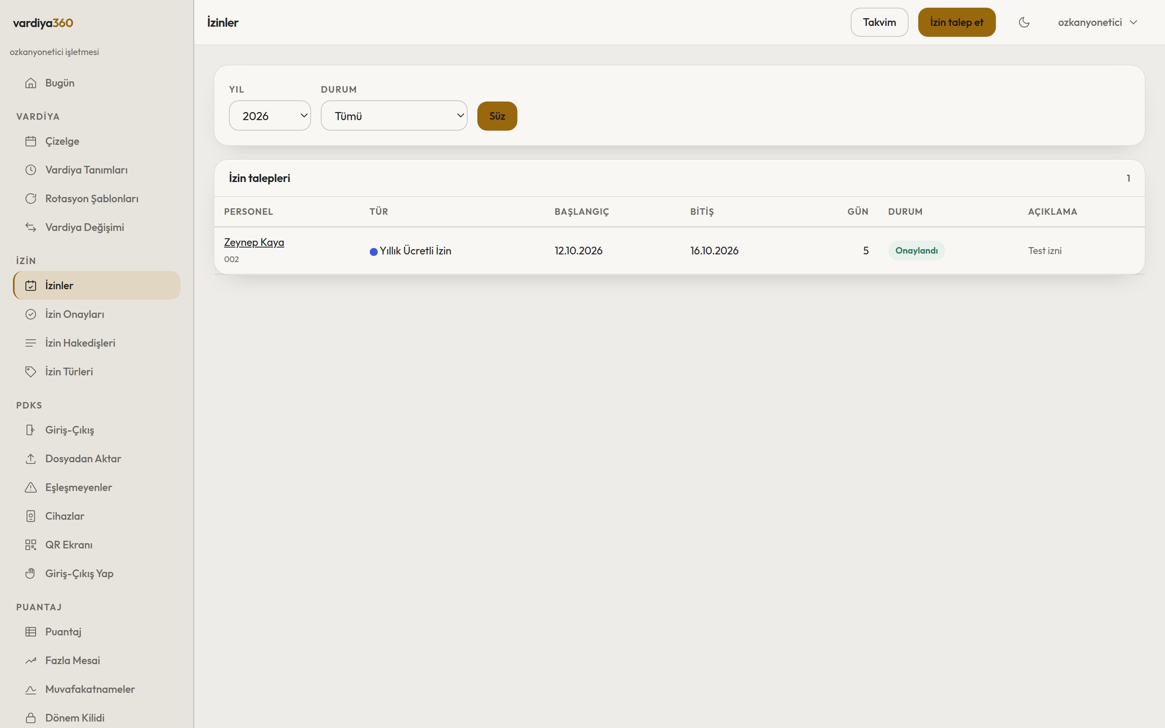
Task: Toggle dark mode with moon icon
Action: tap(1024, 22)
